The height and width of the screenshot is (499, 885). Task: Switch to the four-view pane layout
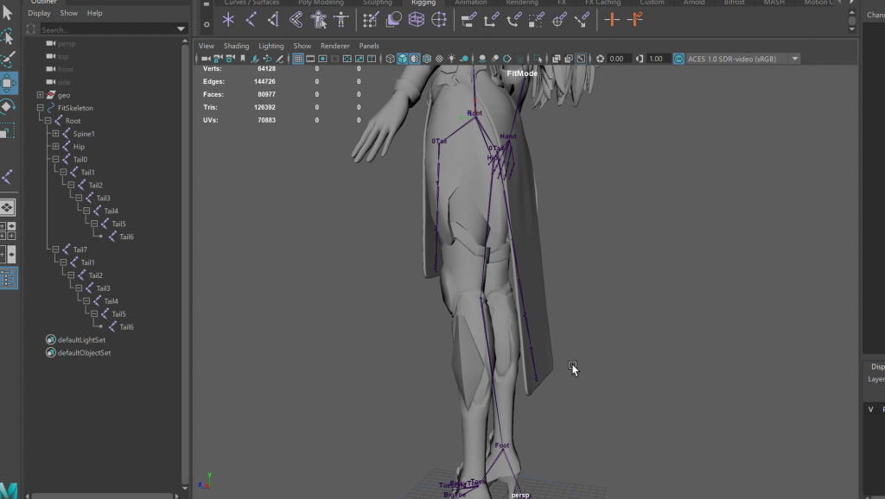tap(7, 231)
